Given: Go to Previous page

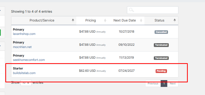Looking at the screenshot, I should pyautogui.click(x=153, y=84).
